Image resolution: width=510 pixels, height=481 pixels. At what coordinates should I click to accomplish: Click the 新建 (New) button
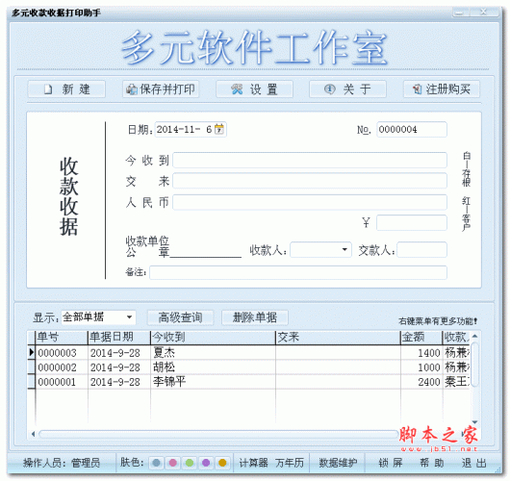coord(66,89)
